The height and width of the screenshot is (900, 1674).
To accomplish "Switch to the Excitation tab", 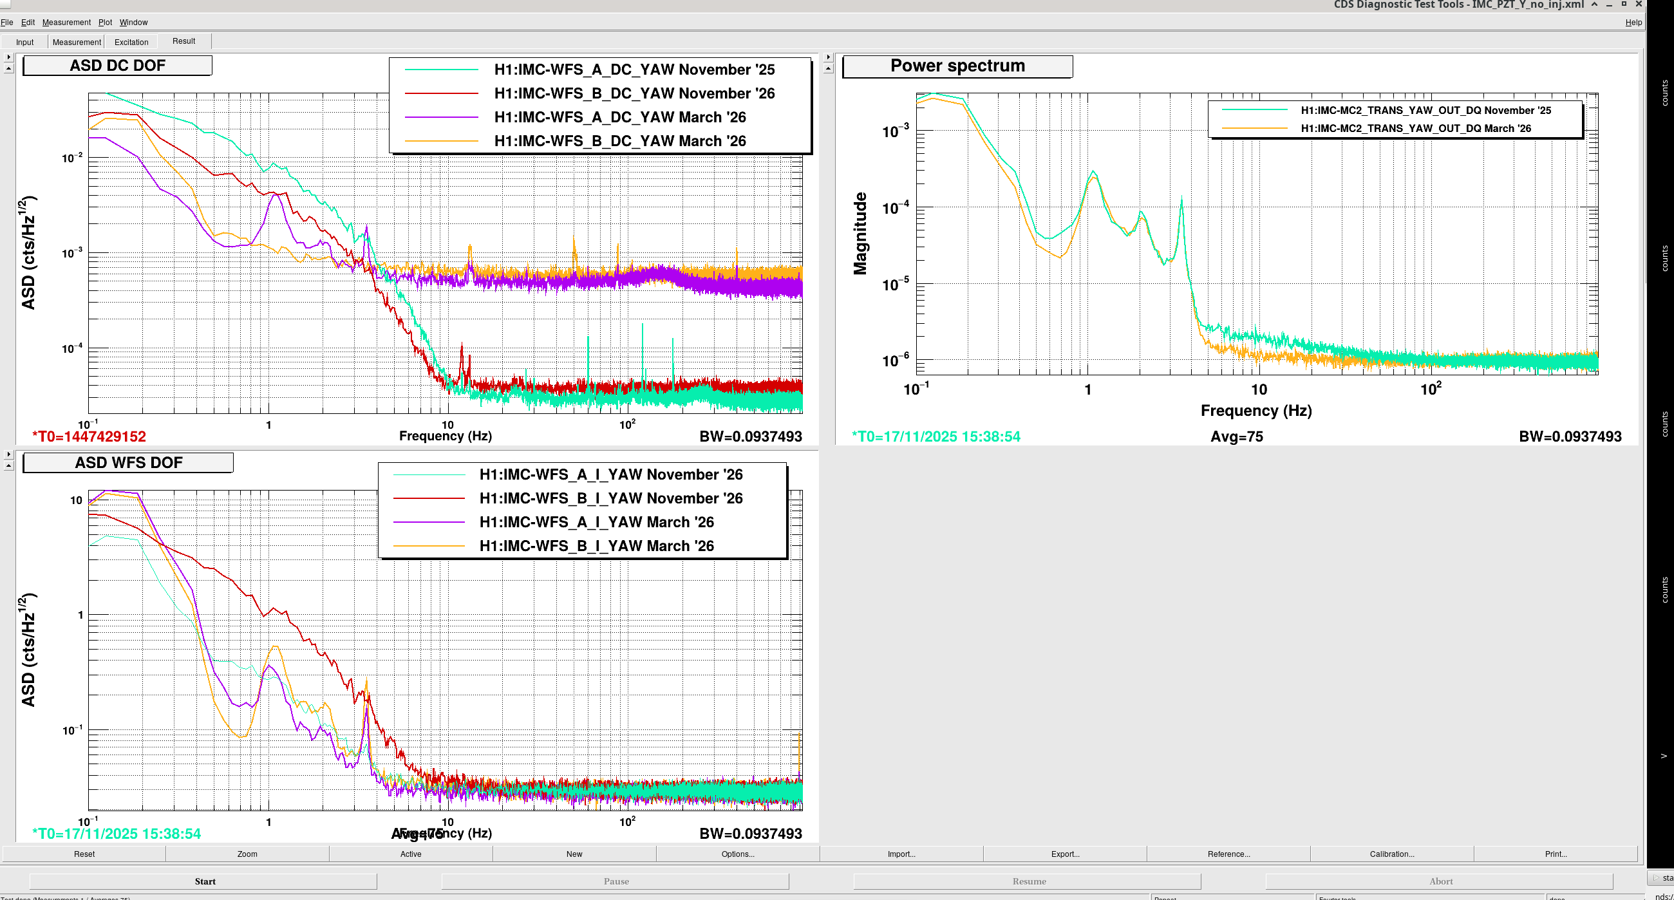I will [131, 42].
